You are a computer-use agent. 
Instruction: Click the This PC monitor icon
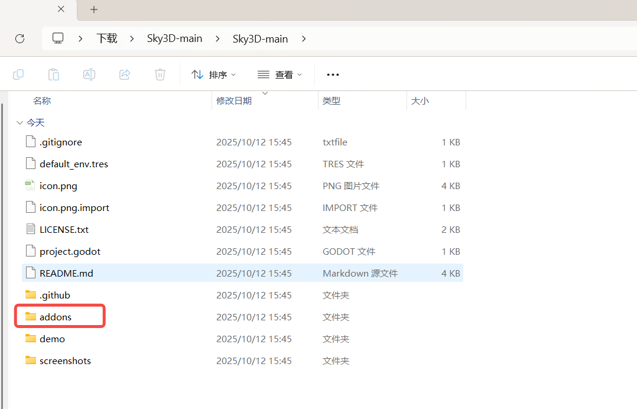pyautogui.click(x=58, y=38)
